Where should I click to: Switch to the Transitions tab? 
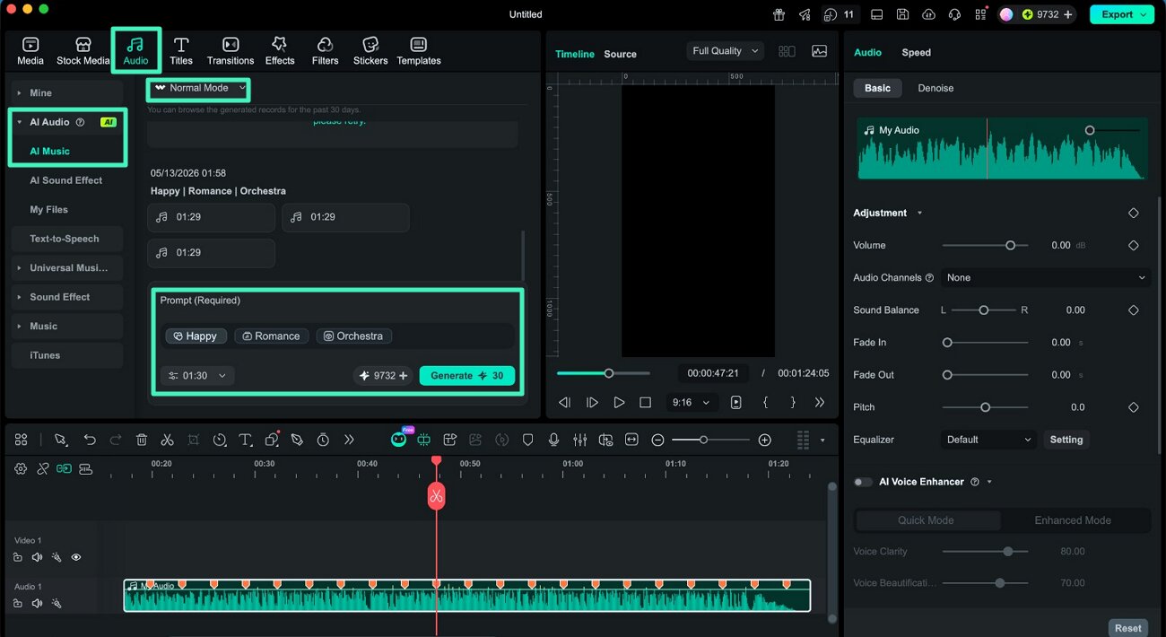click(231, 51)
